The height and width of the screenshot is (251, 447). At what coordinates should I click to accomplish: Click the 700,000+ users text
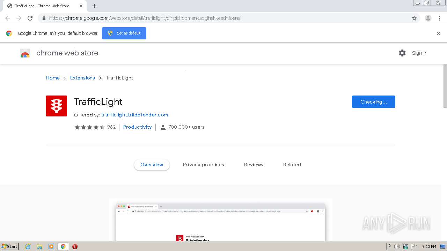(x=186, y=127)
